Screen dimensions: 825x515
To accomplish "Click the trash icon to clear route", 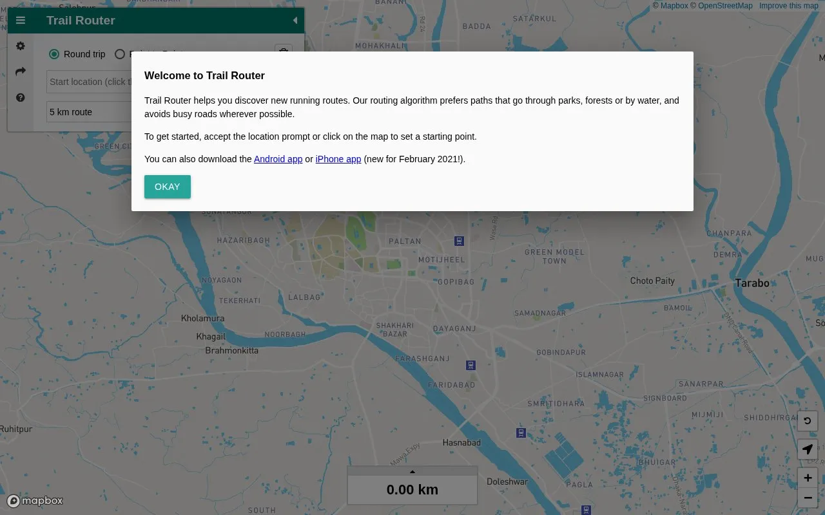I will (x=284, y=51).
